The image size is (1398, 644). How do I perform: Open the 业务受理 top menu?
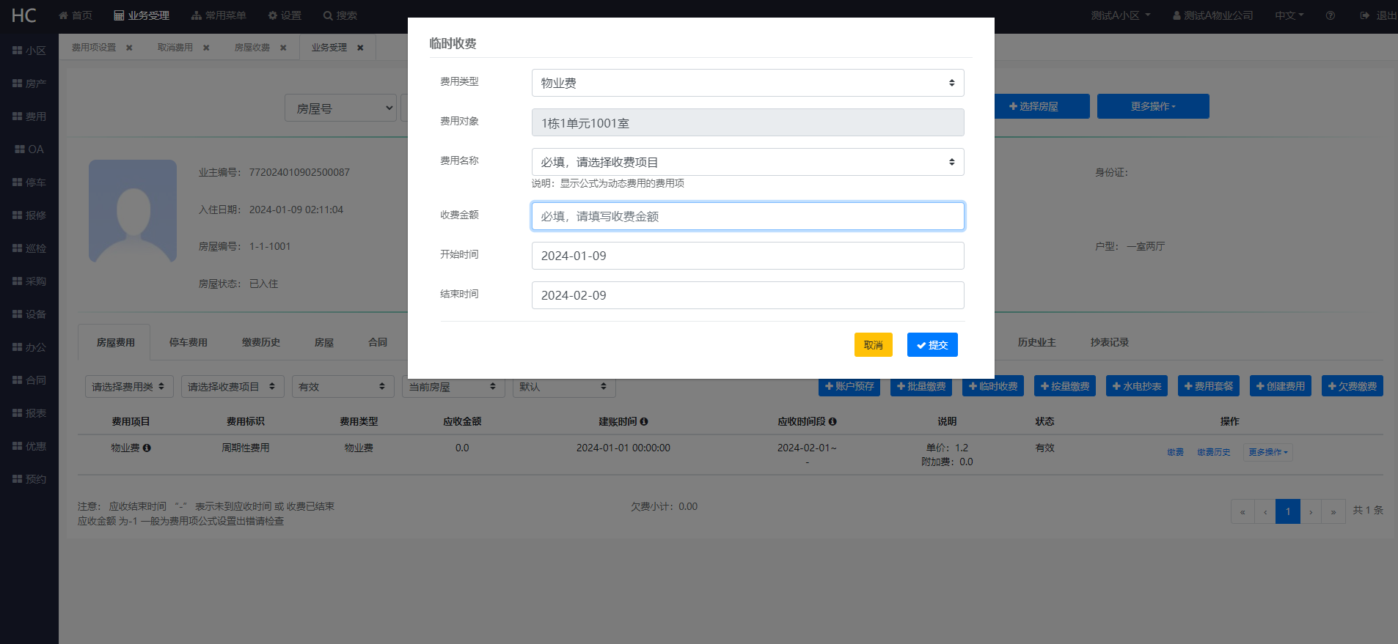pos(142,15)
